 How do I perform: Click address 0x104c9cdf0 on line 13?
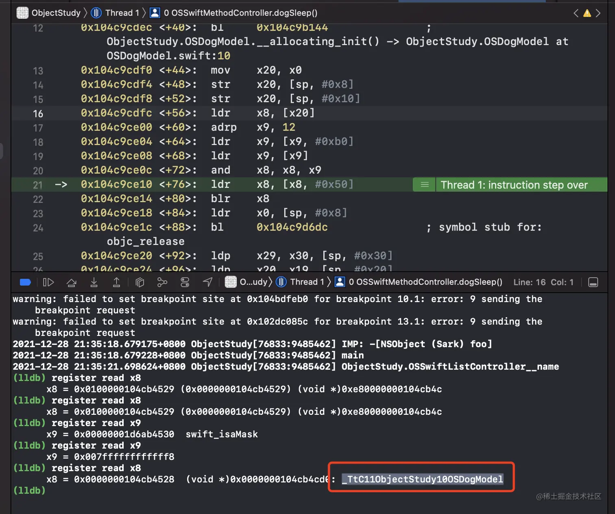tap(116, 70)
